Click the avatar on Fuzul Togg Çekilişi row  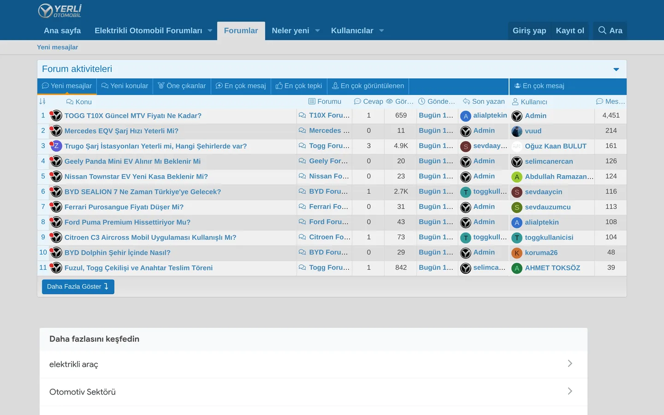tap(56, 268)
